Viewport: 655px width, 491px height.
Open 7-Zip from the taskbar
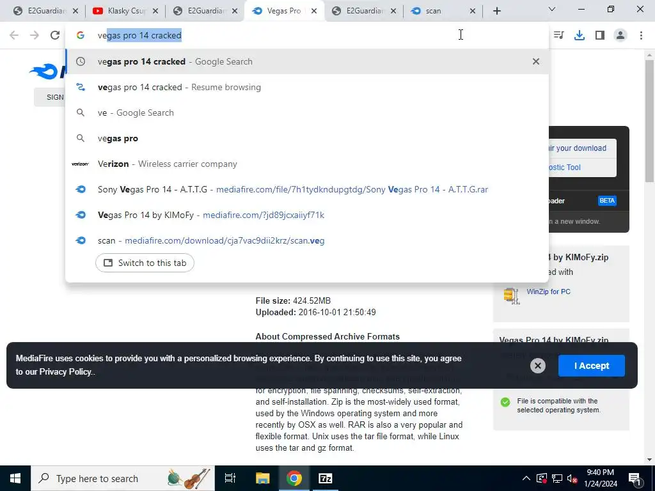(x=326, y=478)
